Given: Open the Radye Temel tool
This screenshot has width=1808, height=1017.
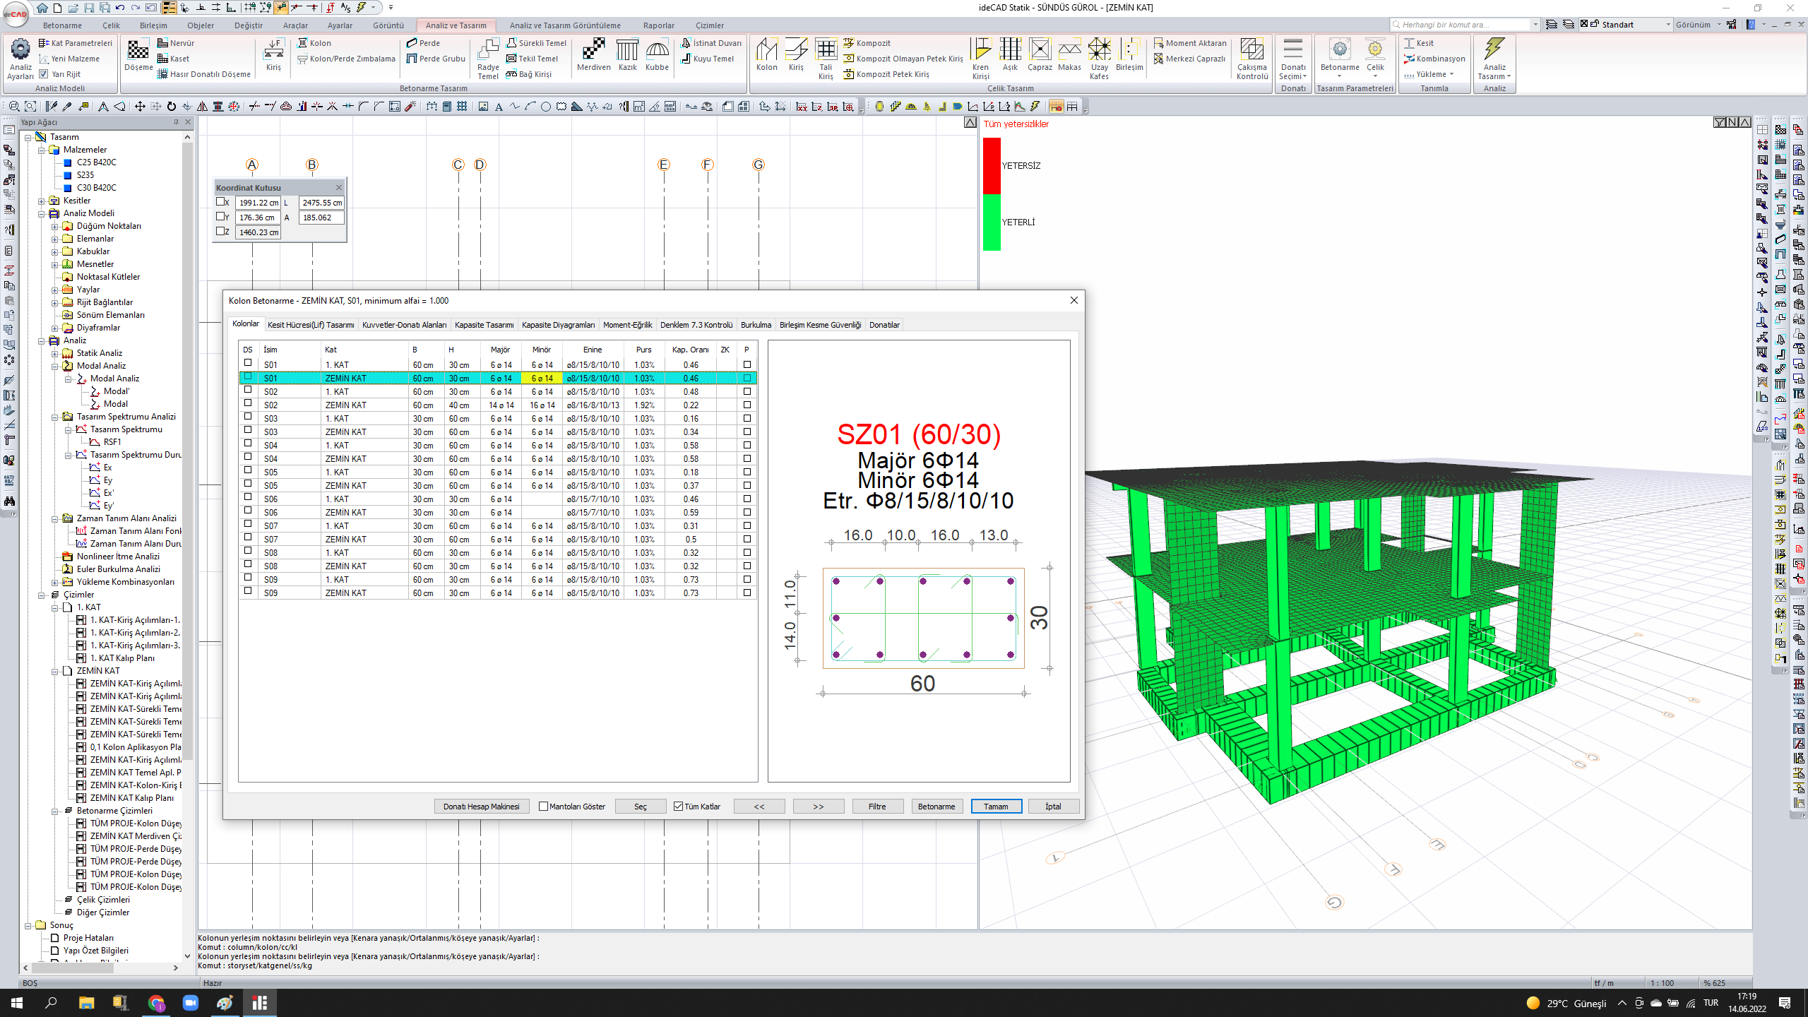Looking at the screenshot, I should point(488,59).
